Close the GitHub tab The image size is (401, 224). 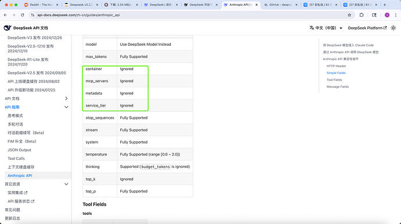[x=296, y=5]
